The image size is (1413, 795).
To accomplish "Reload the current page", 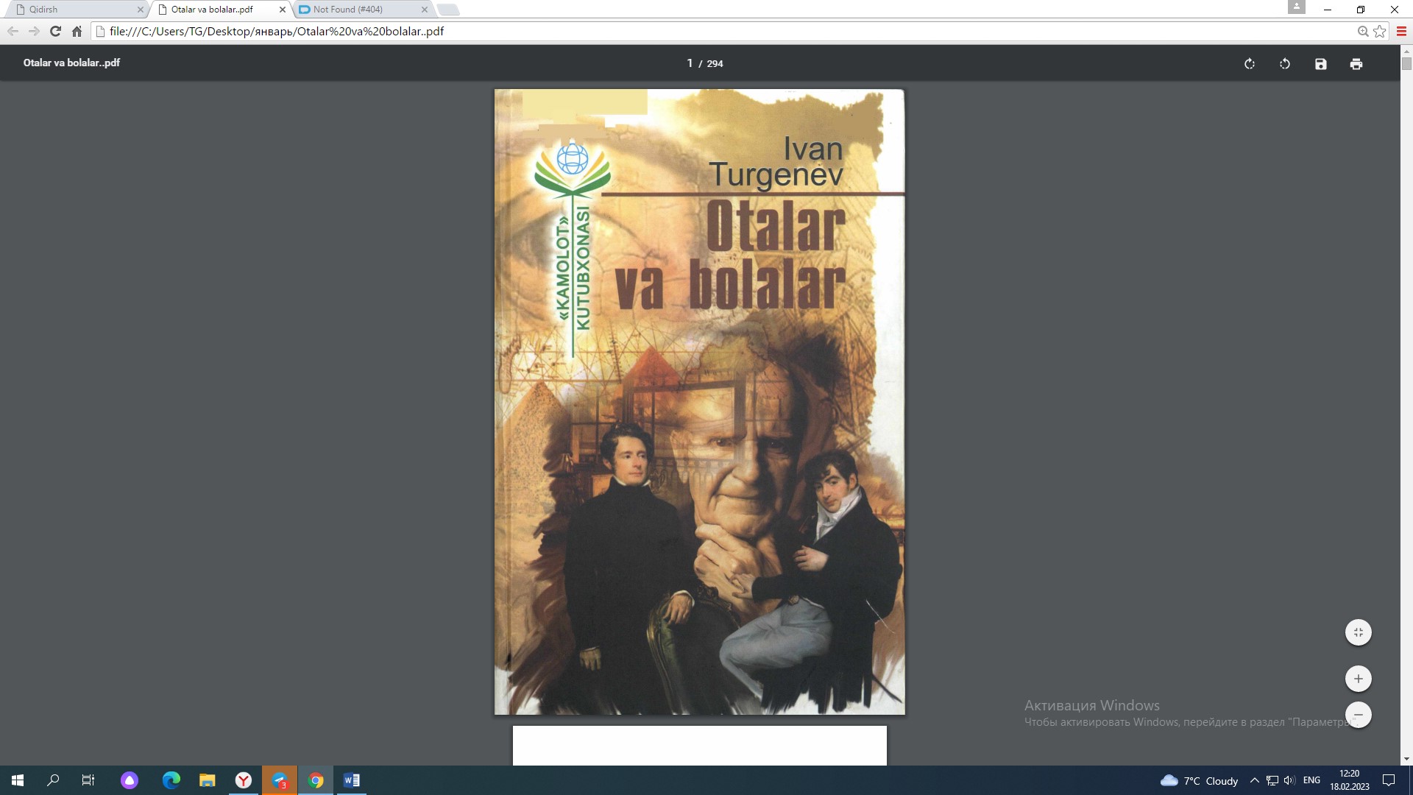I will [55, 32].
